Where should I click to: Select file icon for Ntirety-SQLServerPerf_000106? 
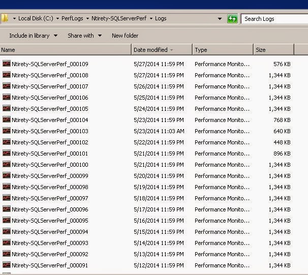(7, 97)
